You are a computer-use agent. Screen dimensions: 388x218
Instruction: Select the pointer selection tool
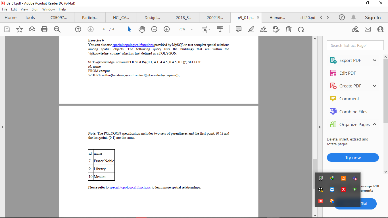129,29
